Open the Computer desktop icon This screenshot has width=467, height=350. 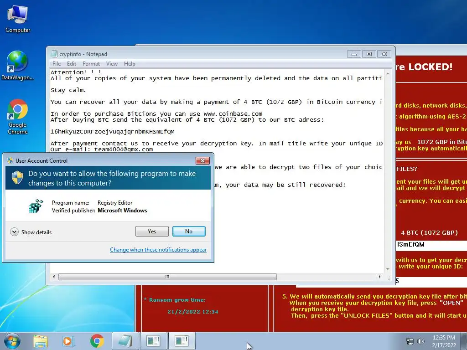[18, 18]
